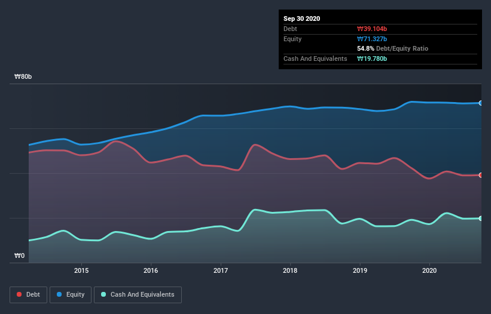Click the 2017 x-axis label

(221, 270)
